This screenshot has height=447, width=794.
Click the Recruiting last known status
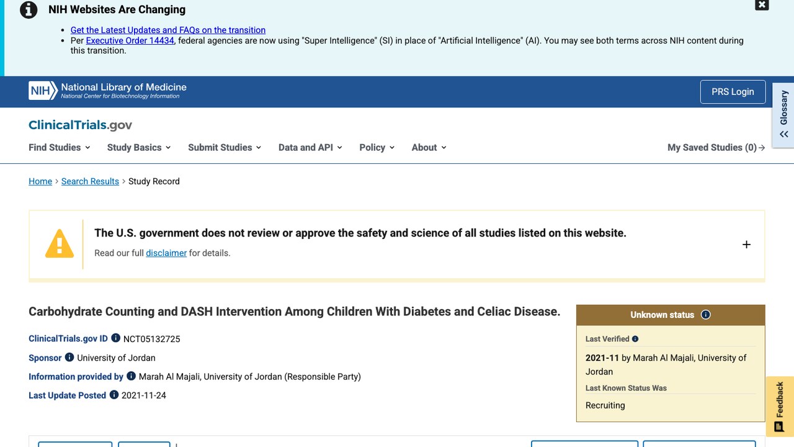605,405
